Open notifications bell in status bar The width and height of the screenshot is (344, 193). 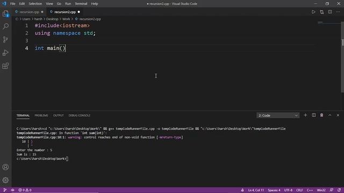(339, 190)
